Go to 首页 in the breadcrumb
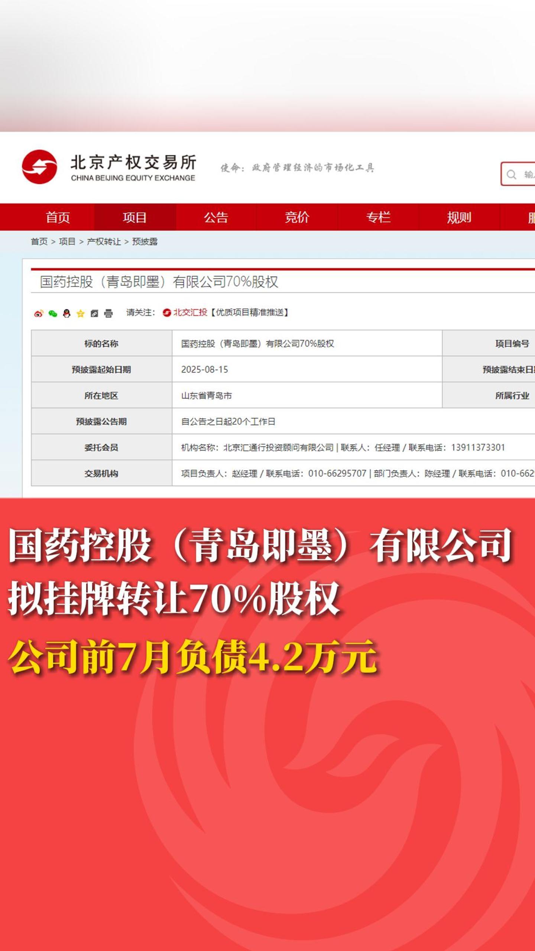The width and height of the screenshot is (535, 951). point(39,242)
